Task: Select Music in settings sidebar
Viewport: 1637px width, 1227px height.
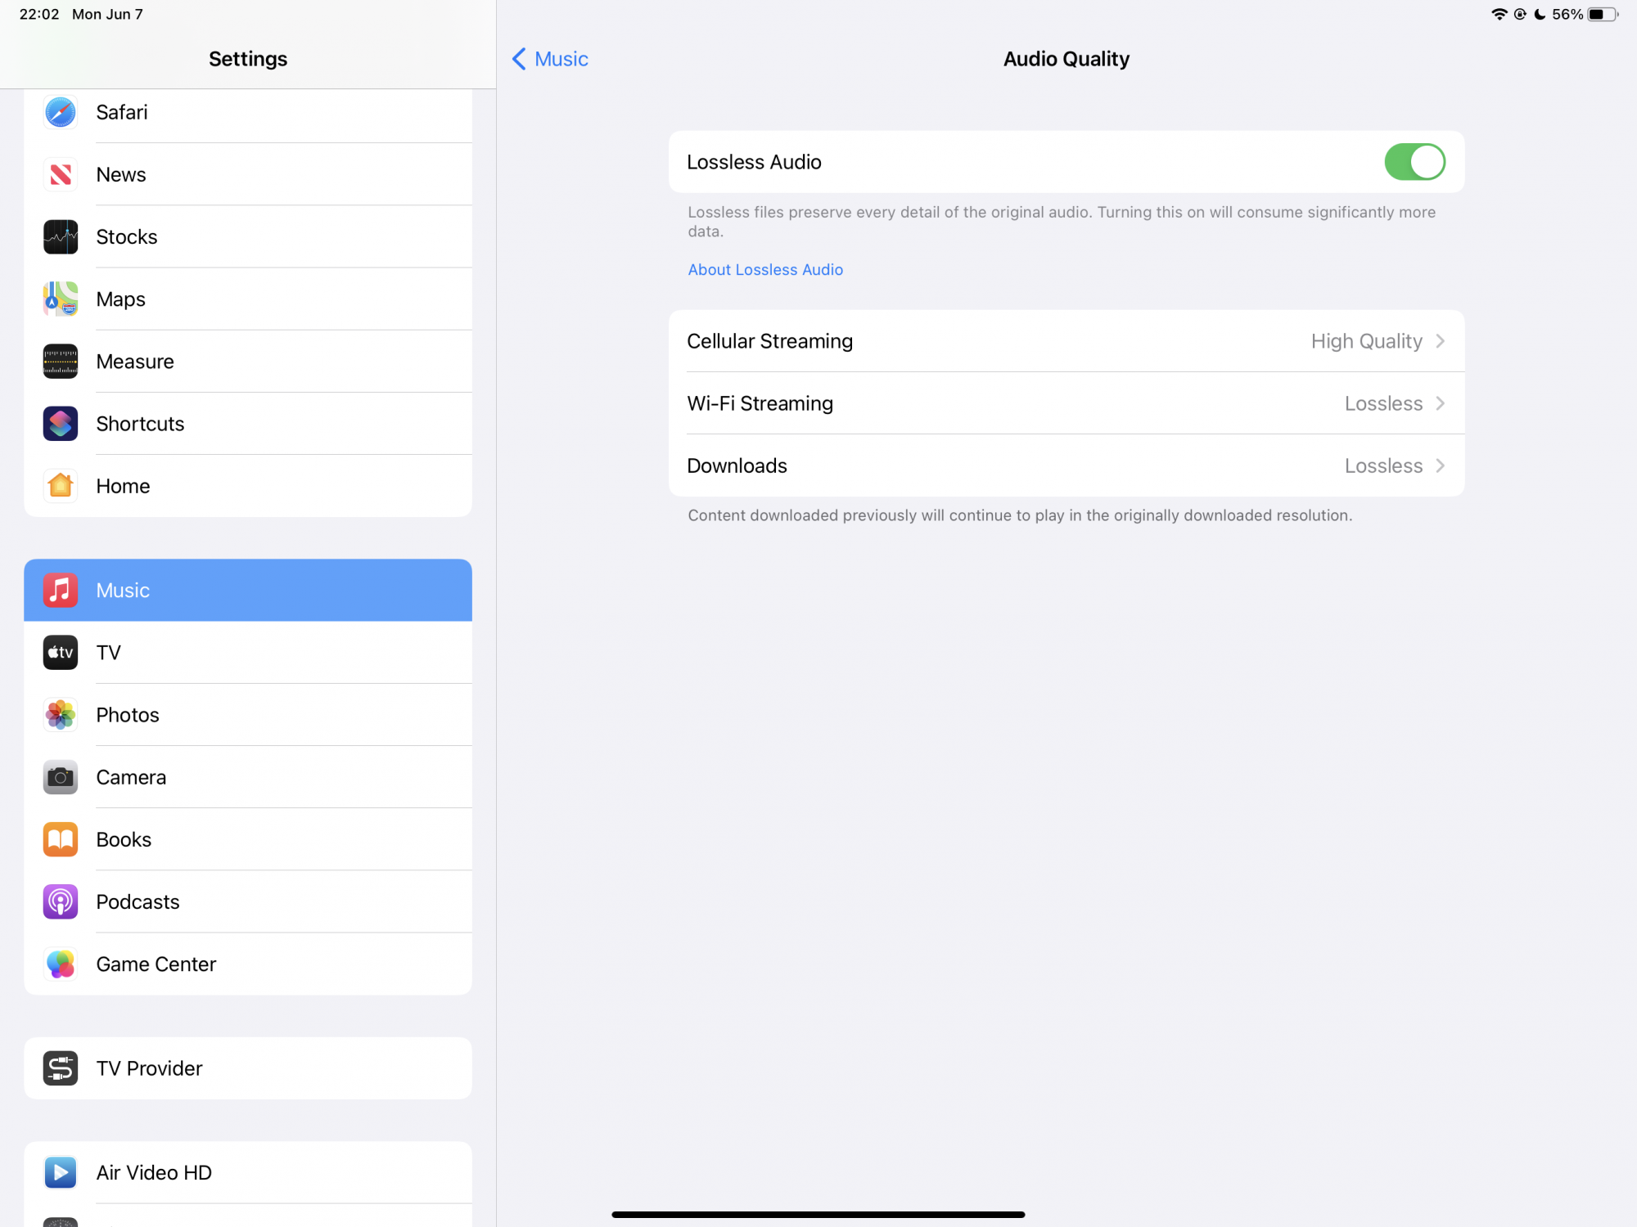Action: coord(247,590)
